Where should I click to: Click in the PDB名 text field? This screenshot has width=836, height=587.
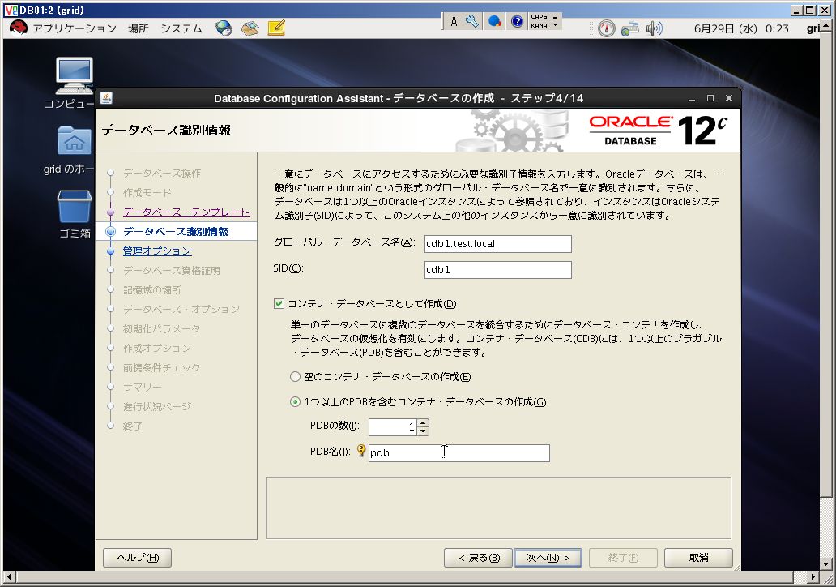pyautogui.click(x=459, y=453)
